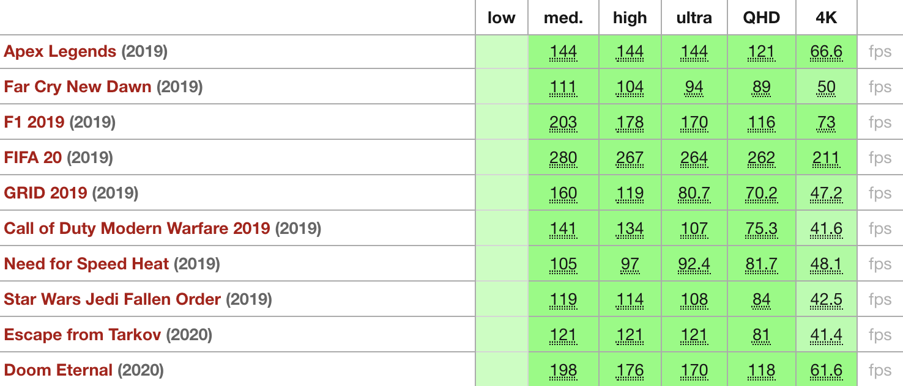Image resolution: width=903 pixels, height=386 pixels.
Task: Open the Apex Legends game link
Action: coord(60,51)
